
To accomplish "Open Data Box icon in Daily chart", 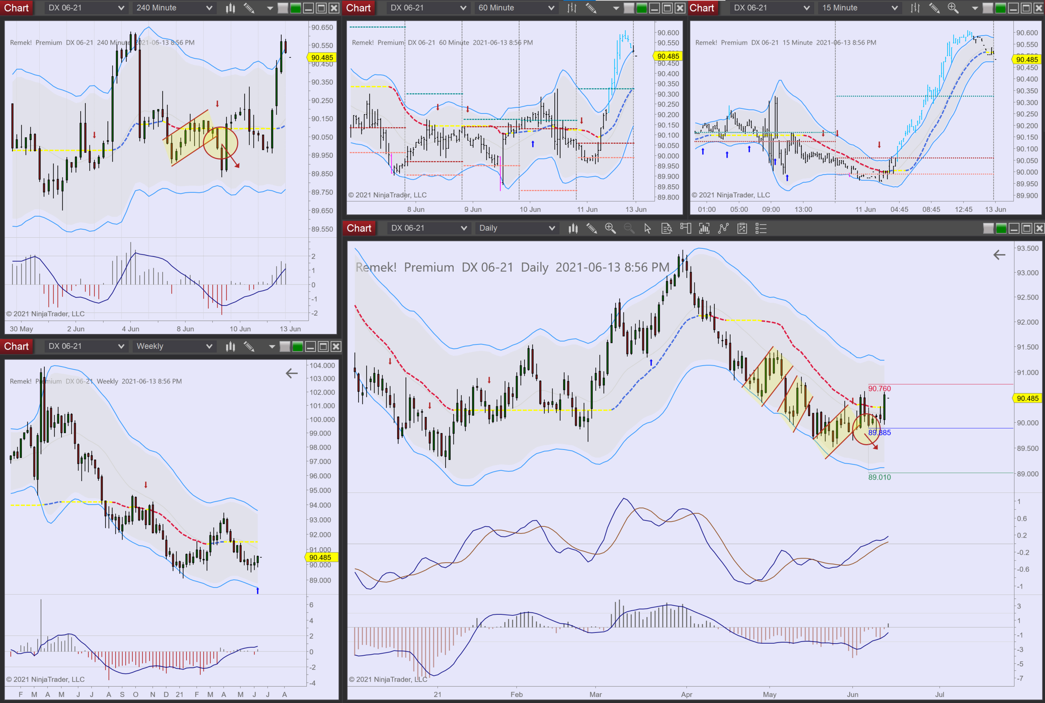I will click(x=666, y=228).
